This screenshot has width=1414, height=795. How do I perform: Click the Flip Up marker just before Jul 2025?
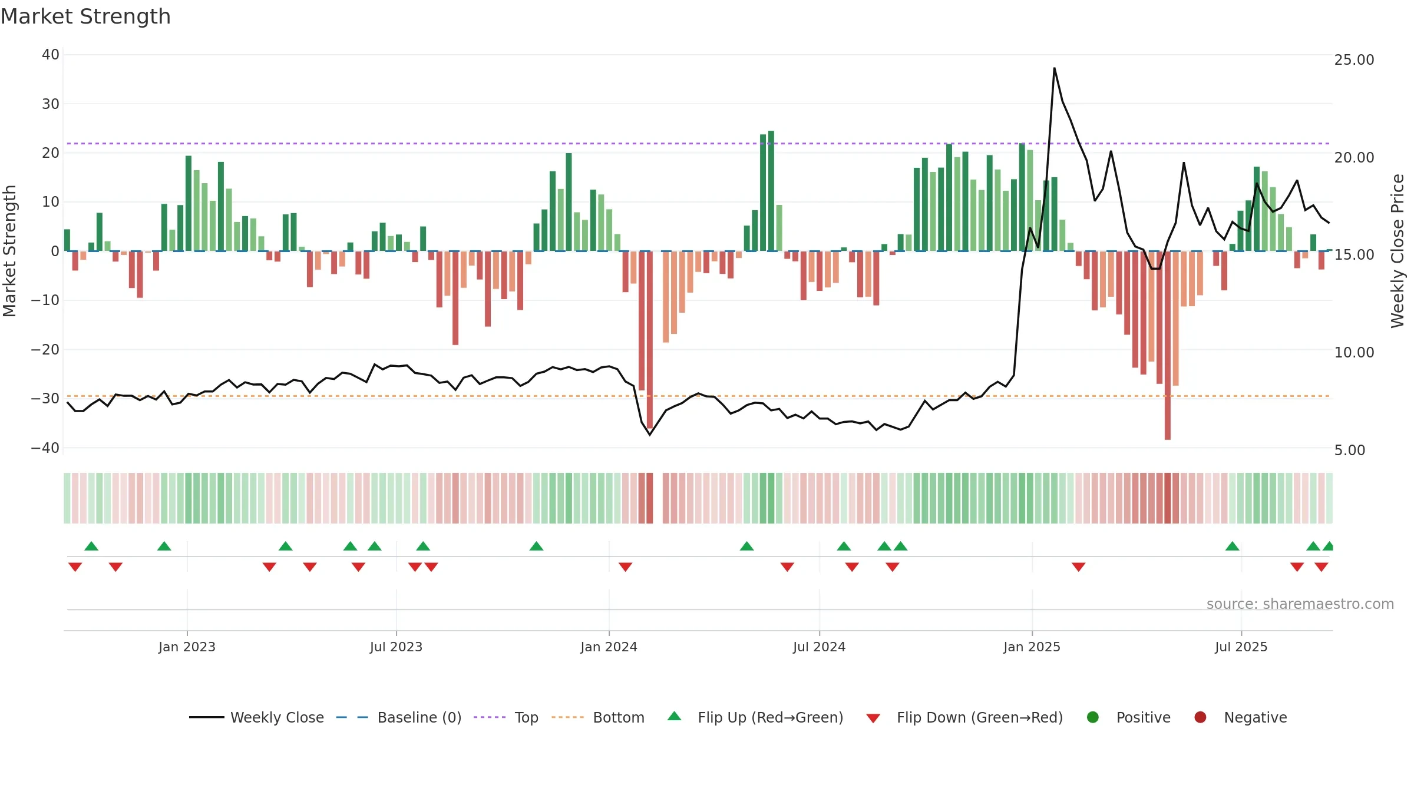[x=1232, y=546]
